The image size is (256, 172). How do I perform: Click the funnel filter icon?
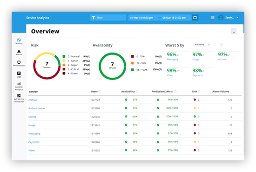(94, 18)
